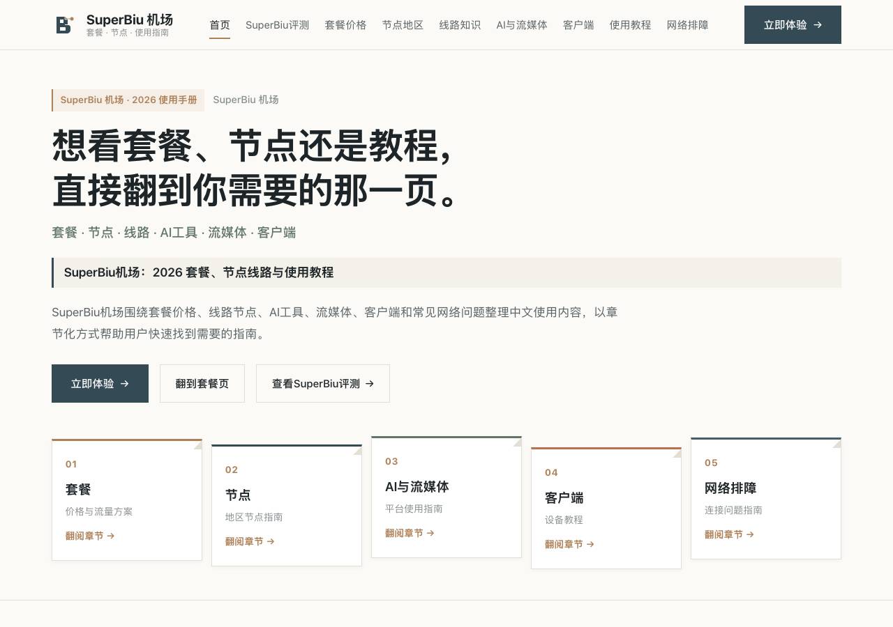Click the SuperBiu 机场 site title
The image size is (893, 627).
click(x=130, y=20)
